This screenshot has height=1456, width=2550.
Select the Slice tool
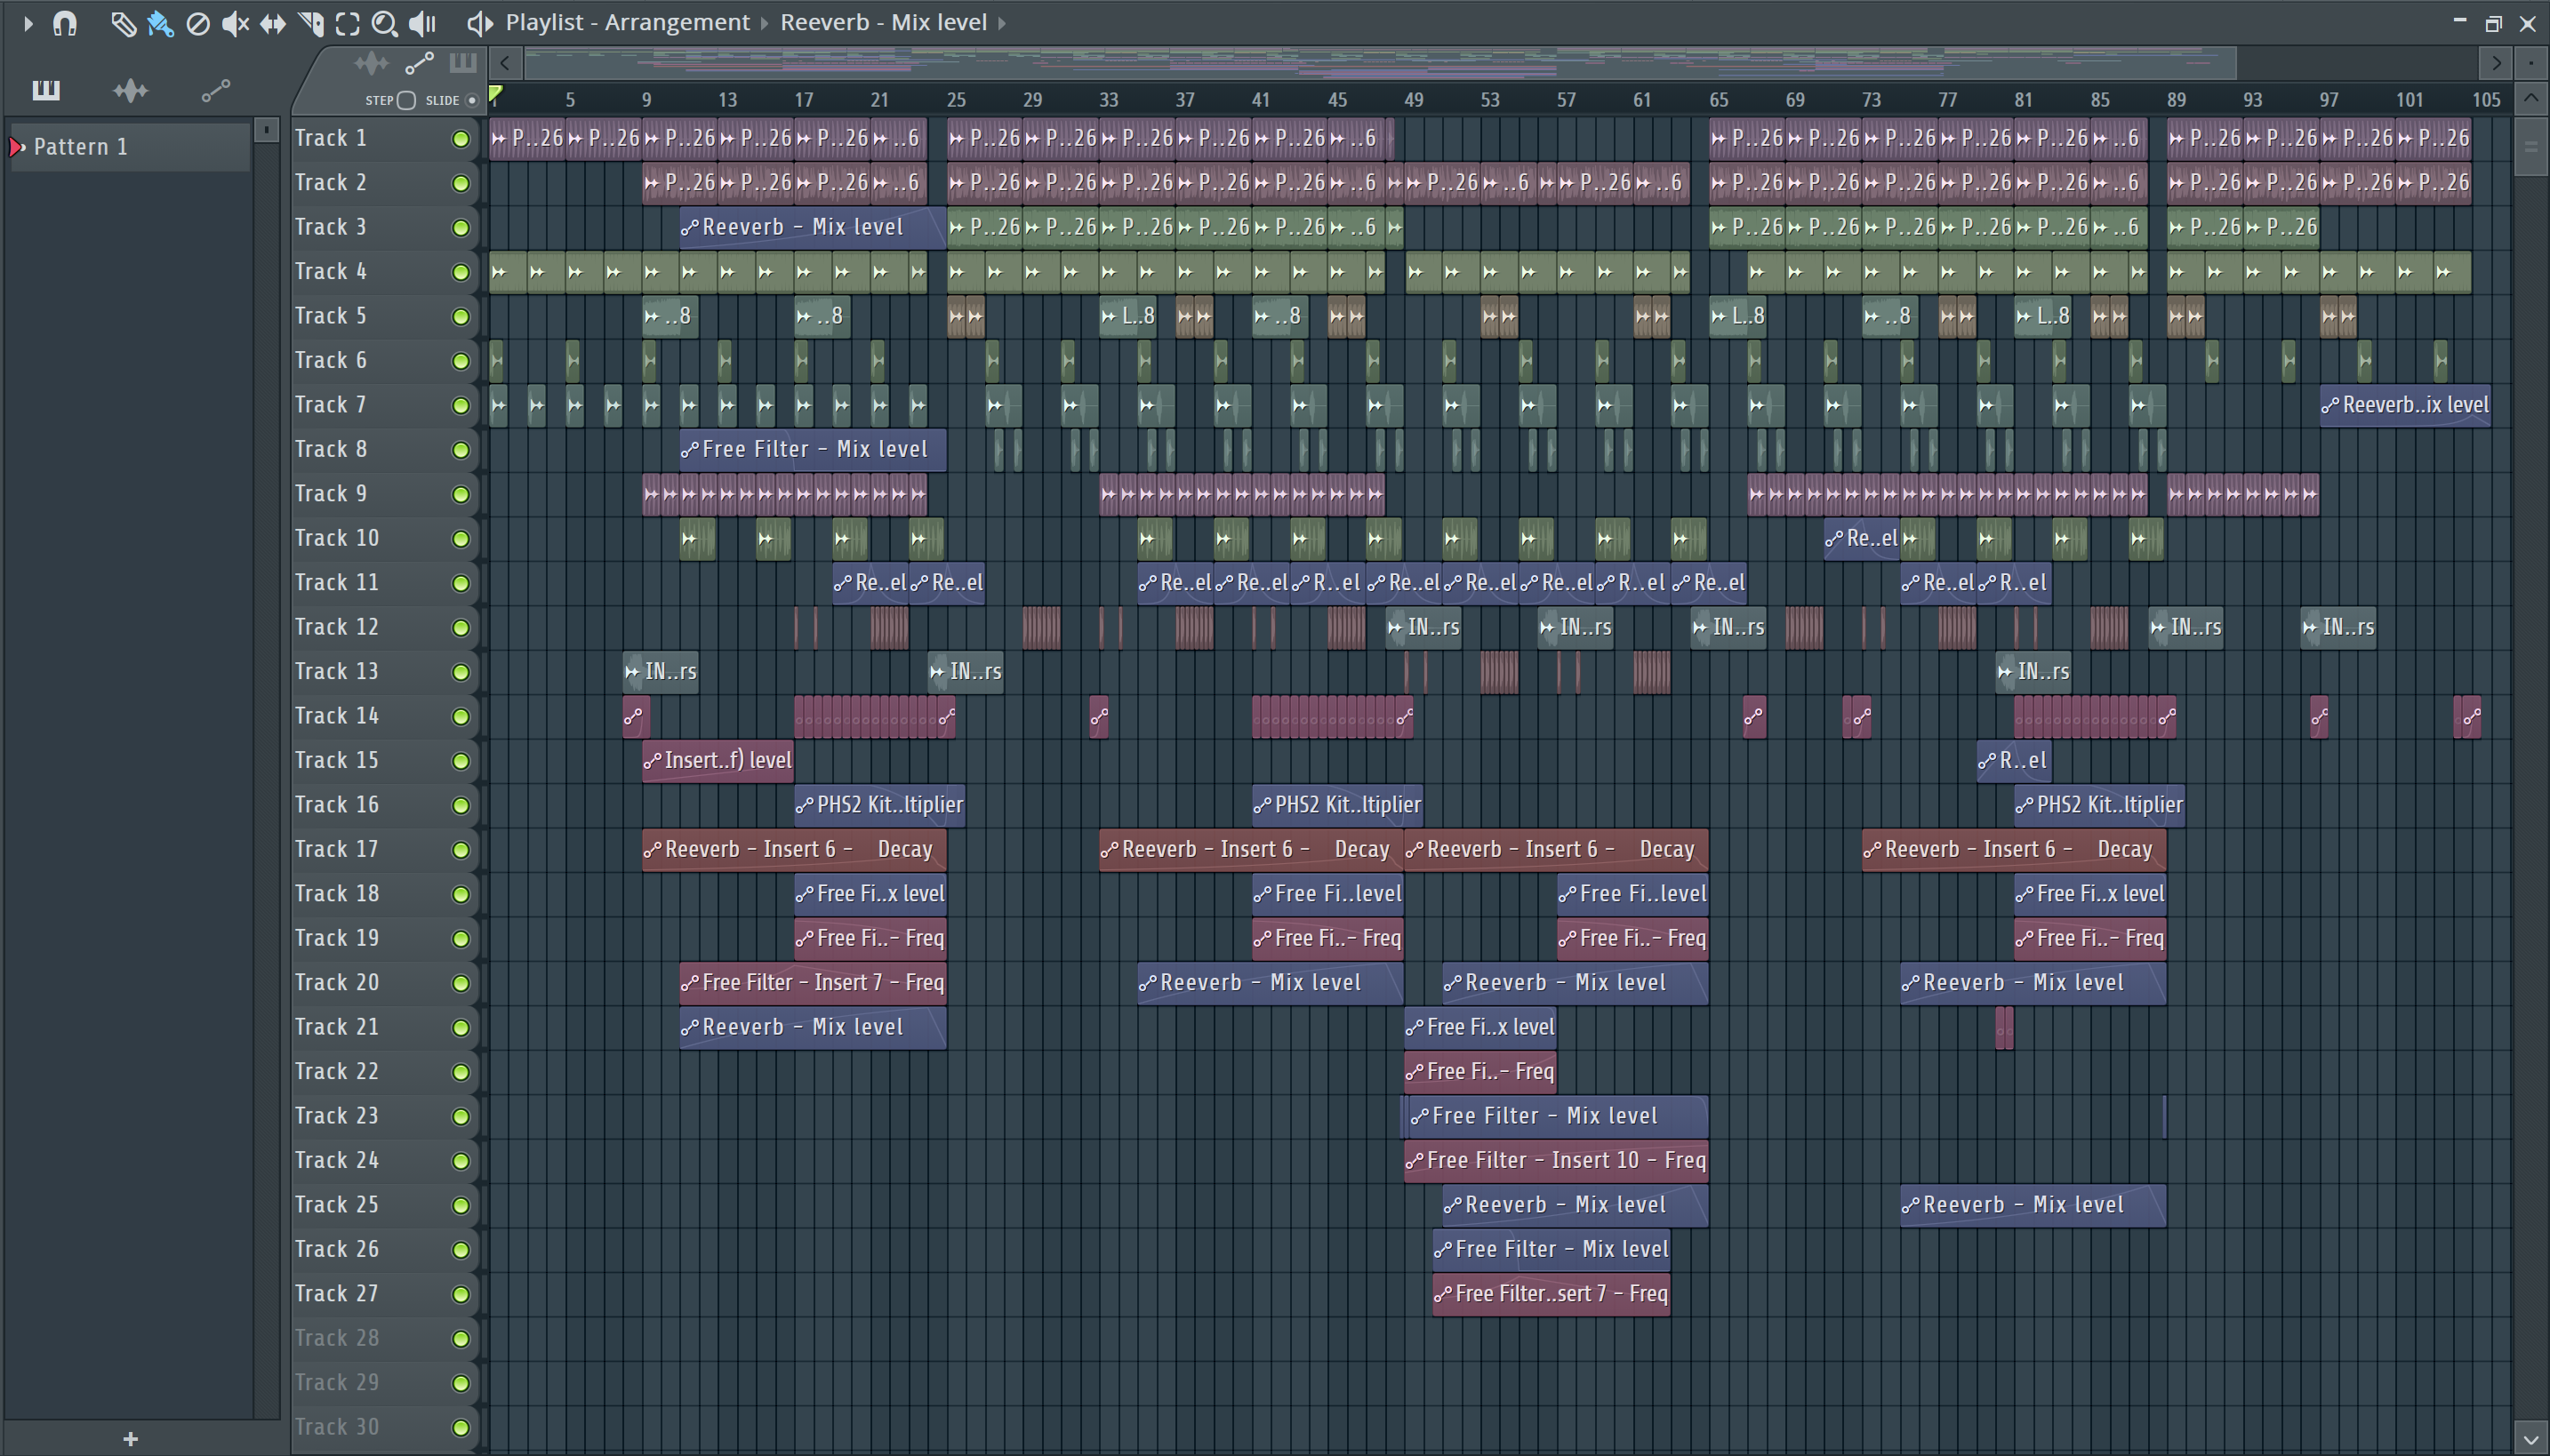[x=311, y=23]
